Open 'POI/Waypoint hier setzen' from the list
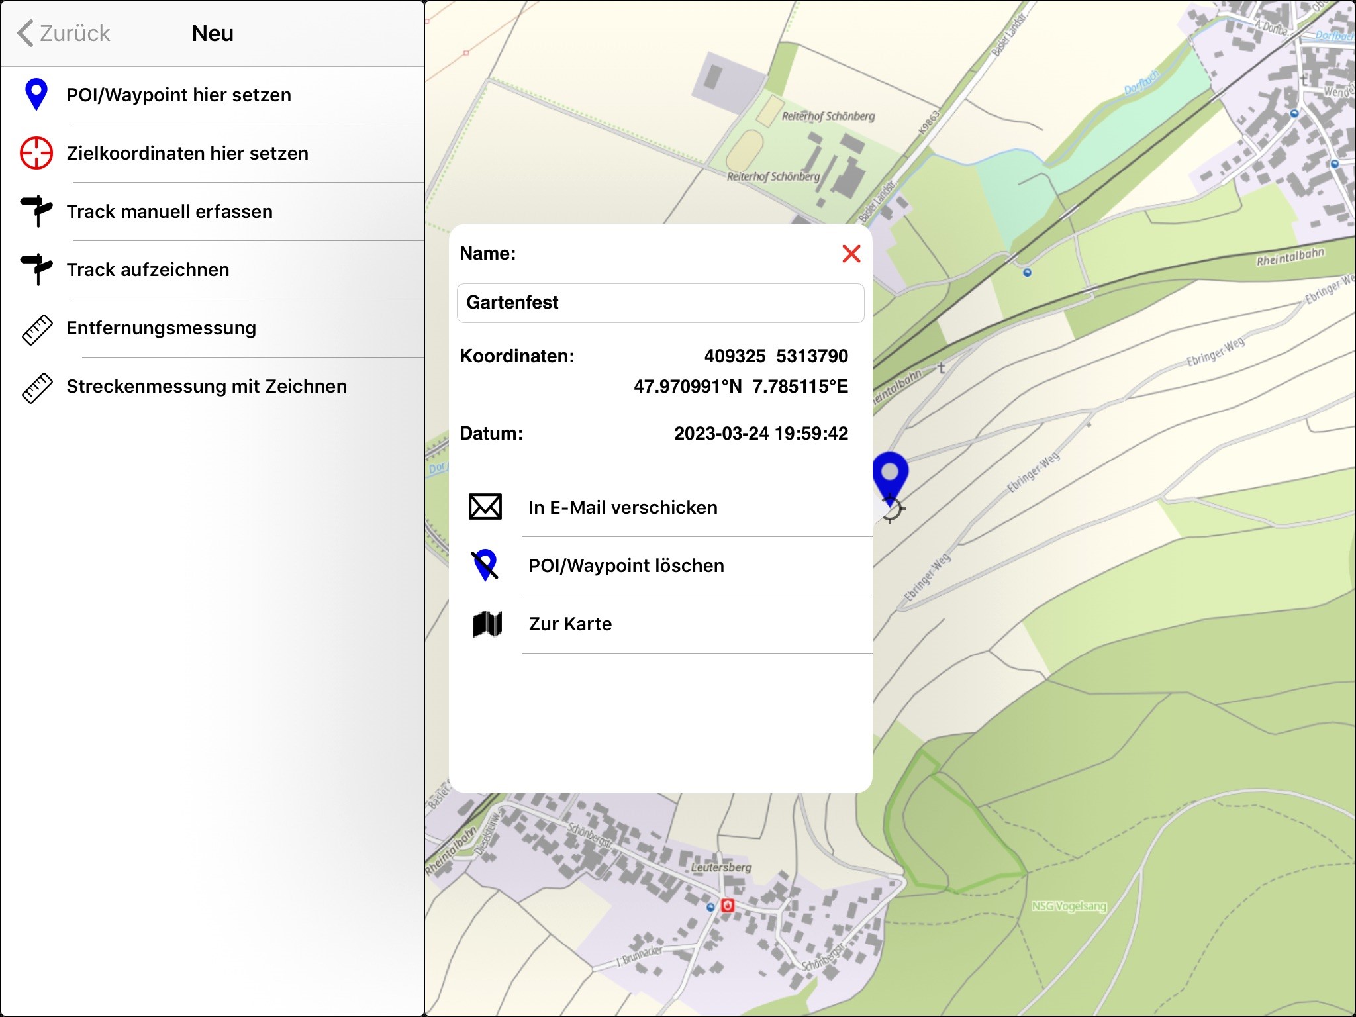Screen dimensions: 1356x1017 point(177,95)
